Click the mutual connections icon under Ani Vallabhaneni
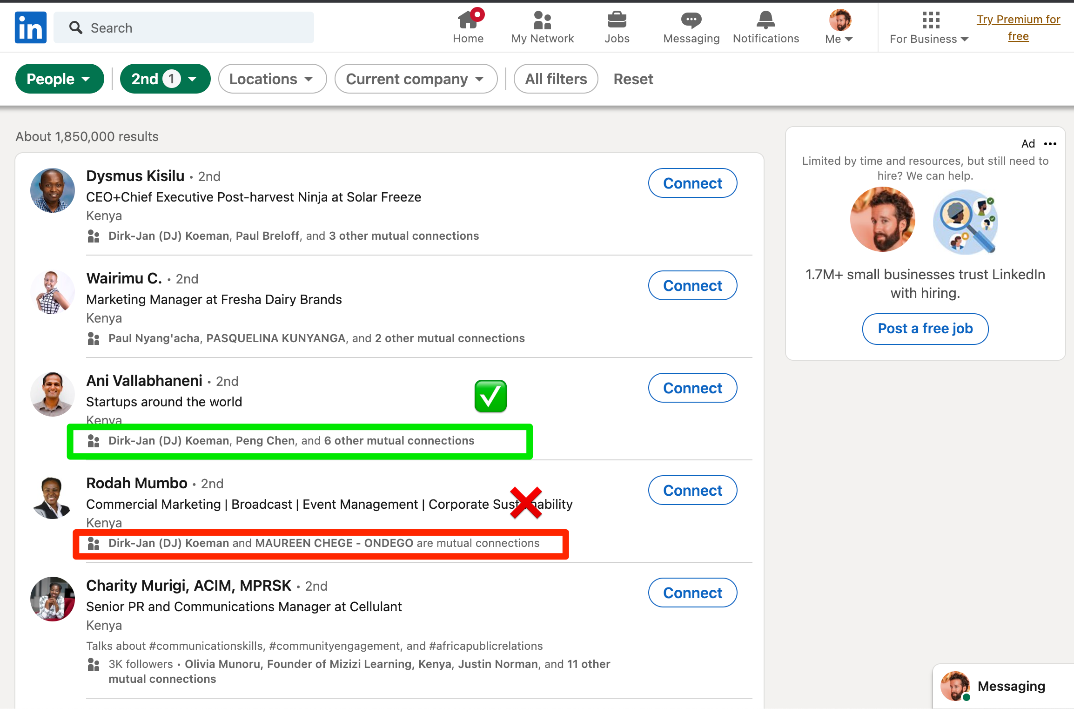This screenshot has width=1074, height=728. click(x=94, y=441)
